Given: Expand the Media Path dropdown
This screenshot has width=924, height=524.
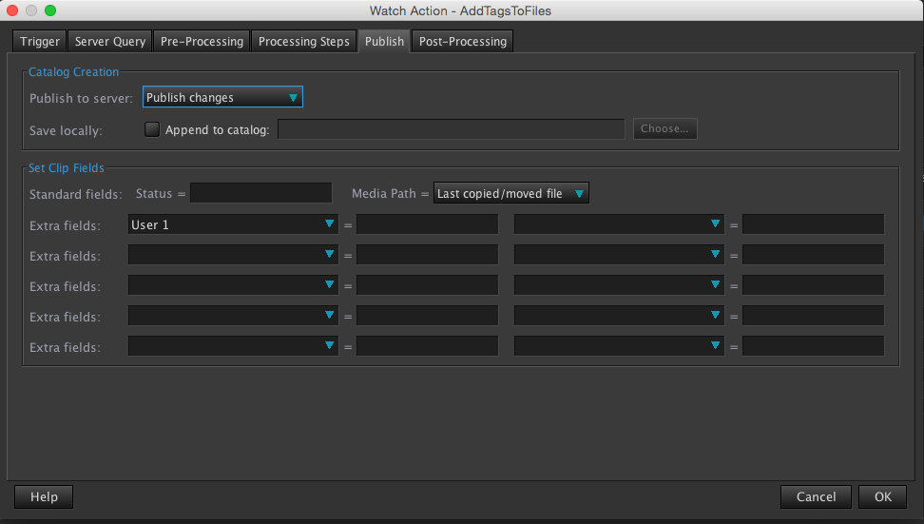Looking at the screenshot, I should pyautogui.click(x=510, y=194).
